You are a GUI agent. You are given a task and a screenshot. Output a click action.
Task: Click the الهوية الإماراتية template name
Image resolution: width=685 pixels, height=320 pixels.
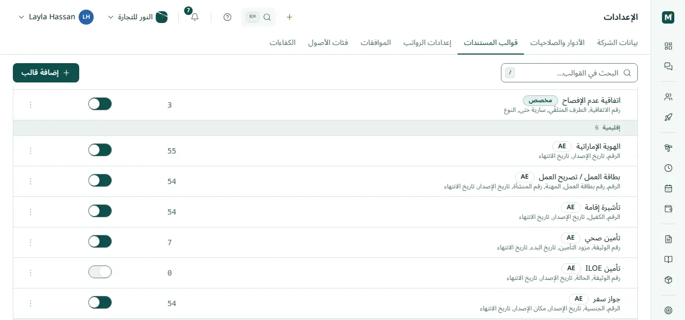[x=598, y=147]
